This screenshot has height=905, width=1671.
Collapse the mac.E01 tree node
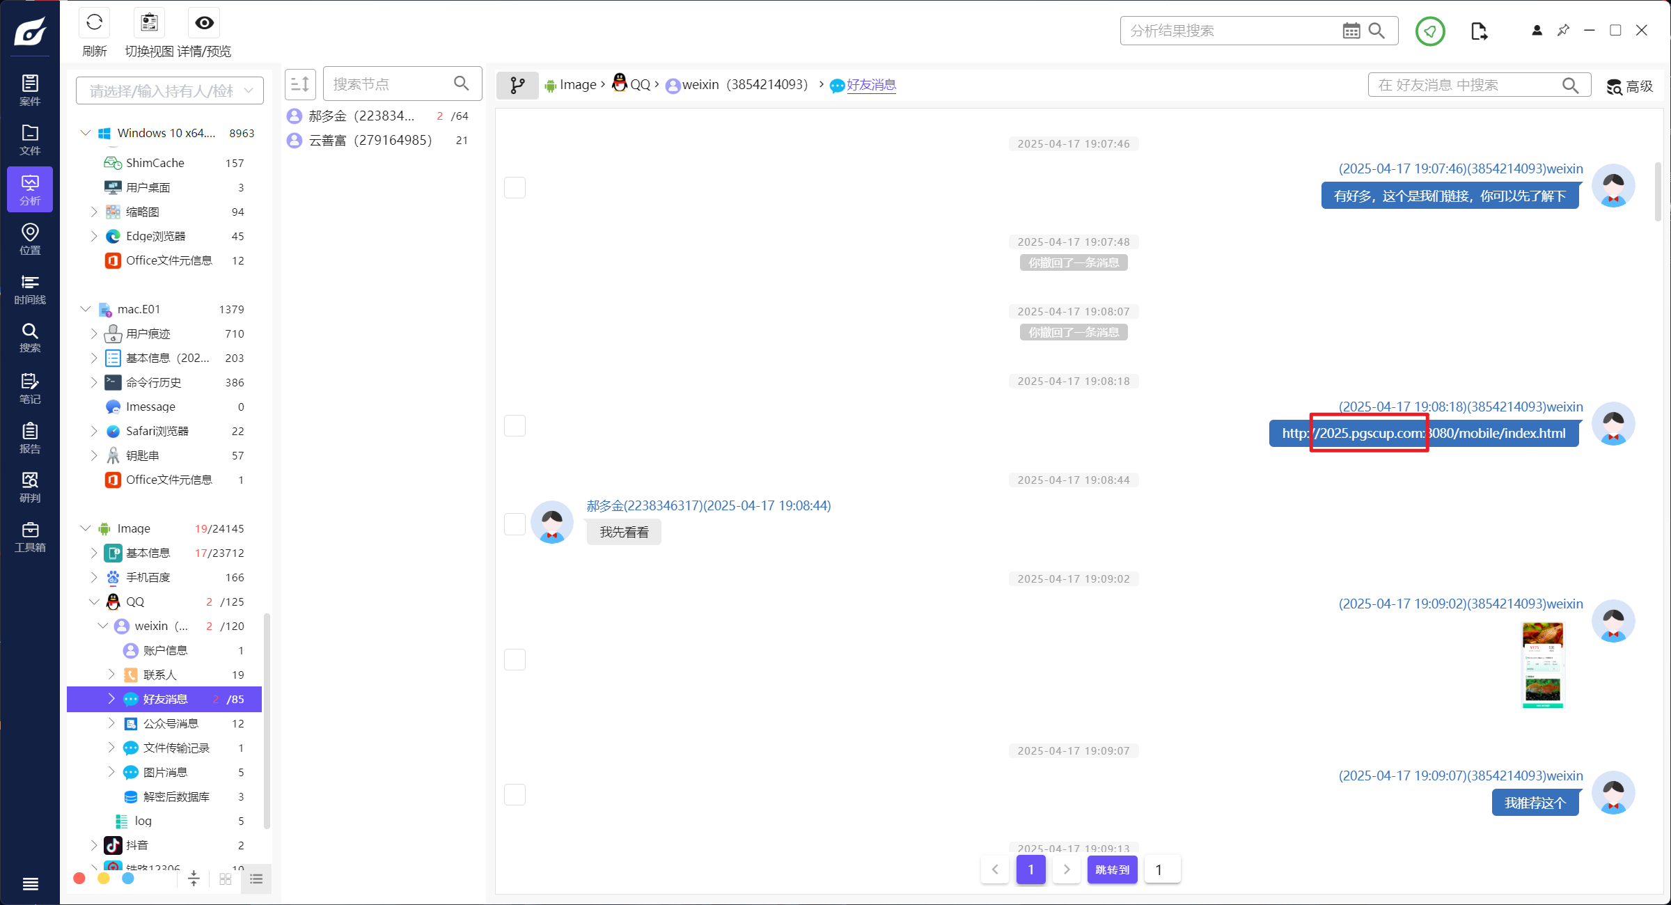point(86,309)
